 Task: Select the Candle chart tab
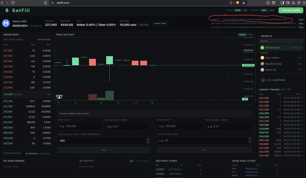(x=242, y=34)
